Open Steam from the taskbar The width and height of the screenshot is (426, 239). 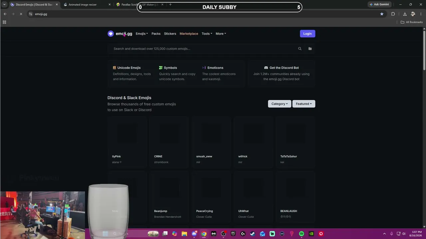pyautogui.click(x=253, y=234)
